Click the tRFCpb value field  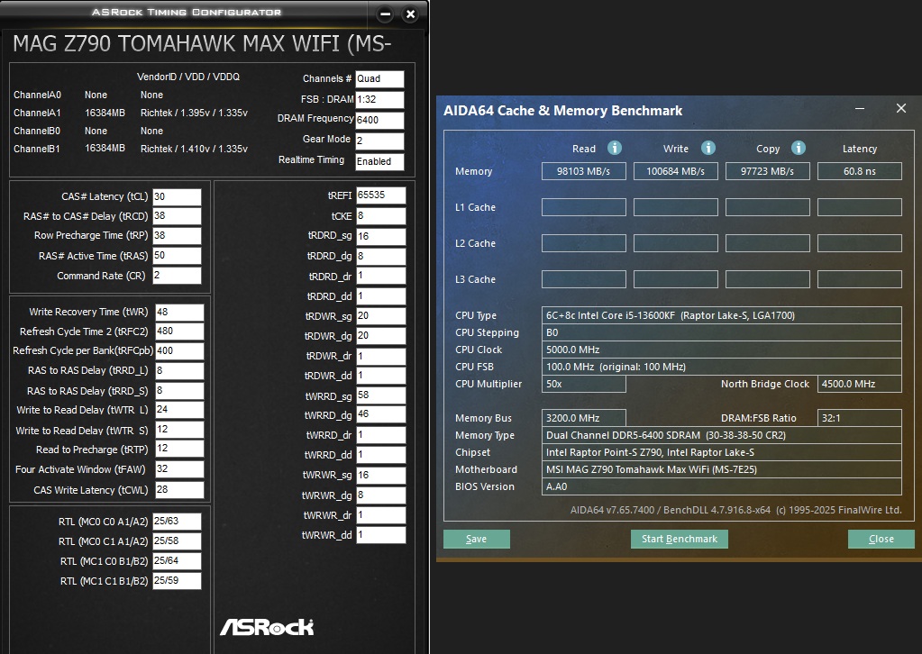pos(179,350)
